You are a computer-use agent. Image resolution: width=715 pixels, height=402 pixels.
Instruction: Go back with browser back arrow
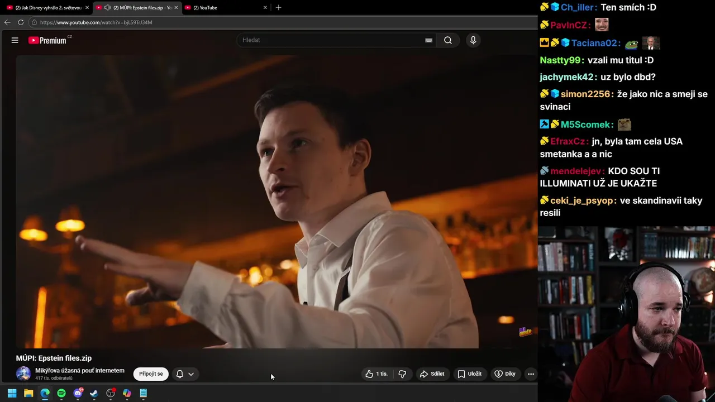pyautogui.click(x=7, y=22)
